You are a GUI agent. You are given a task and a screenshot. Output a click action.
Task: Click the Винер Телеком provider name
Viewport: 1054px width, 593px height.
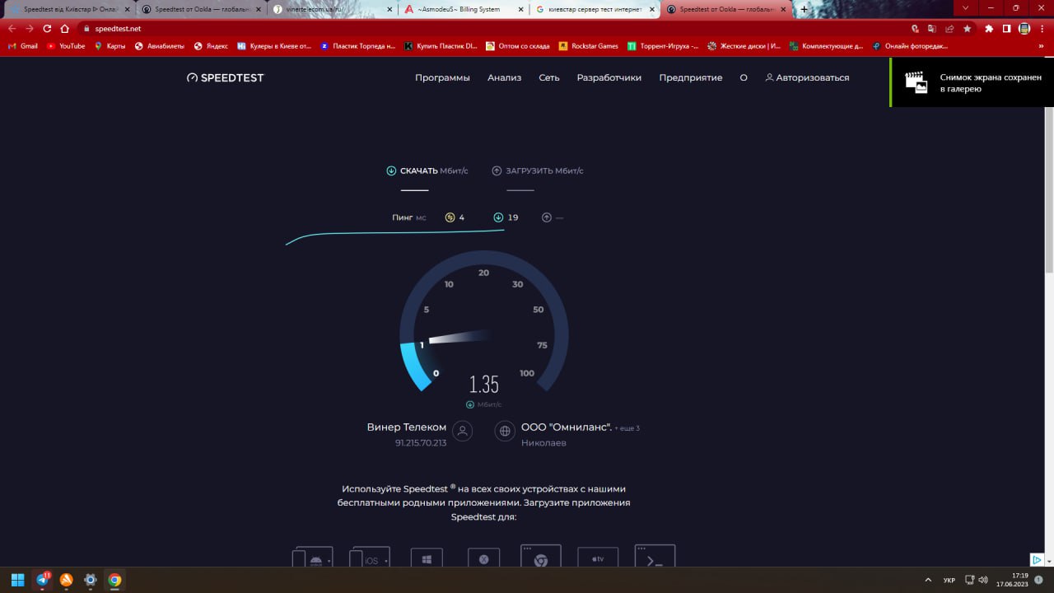tap(407, 427)
